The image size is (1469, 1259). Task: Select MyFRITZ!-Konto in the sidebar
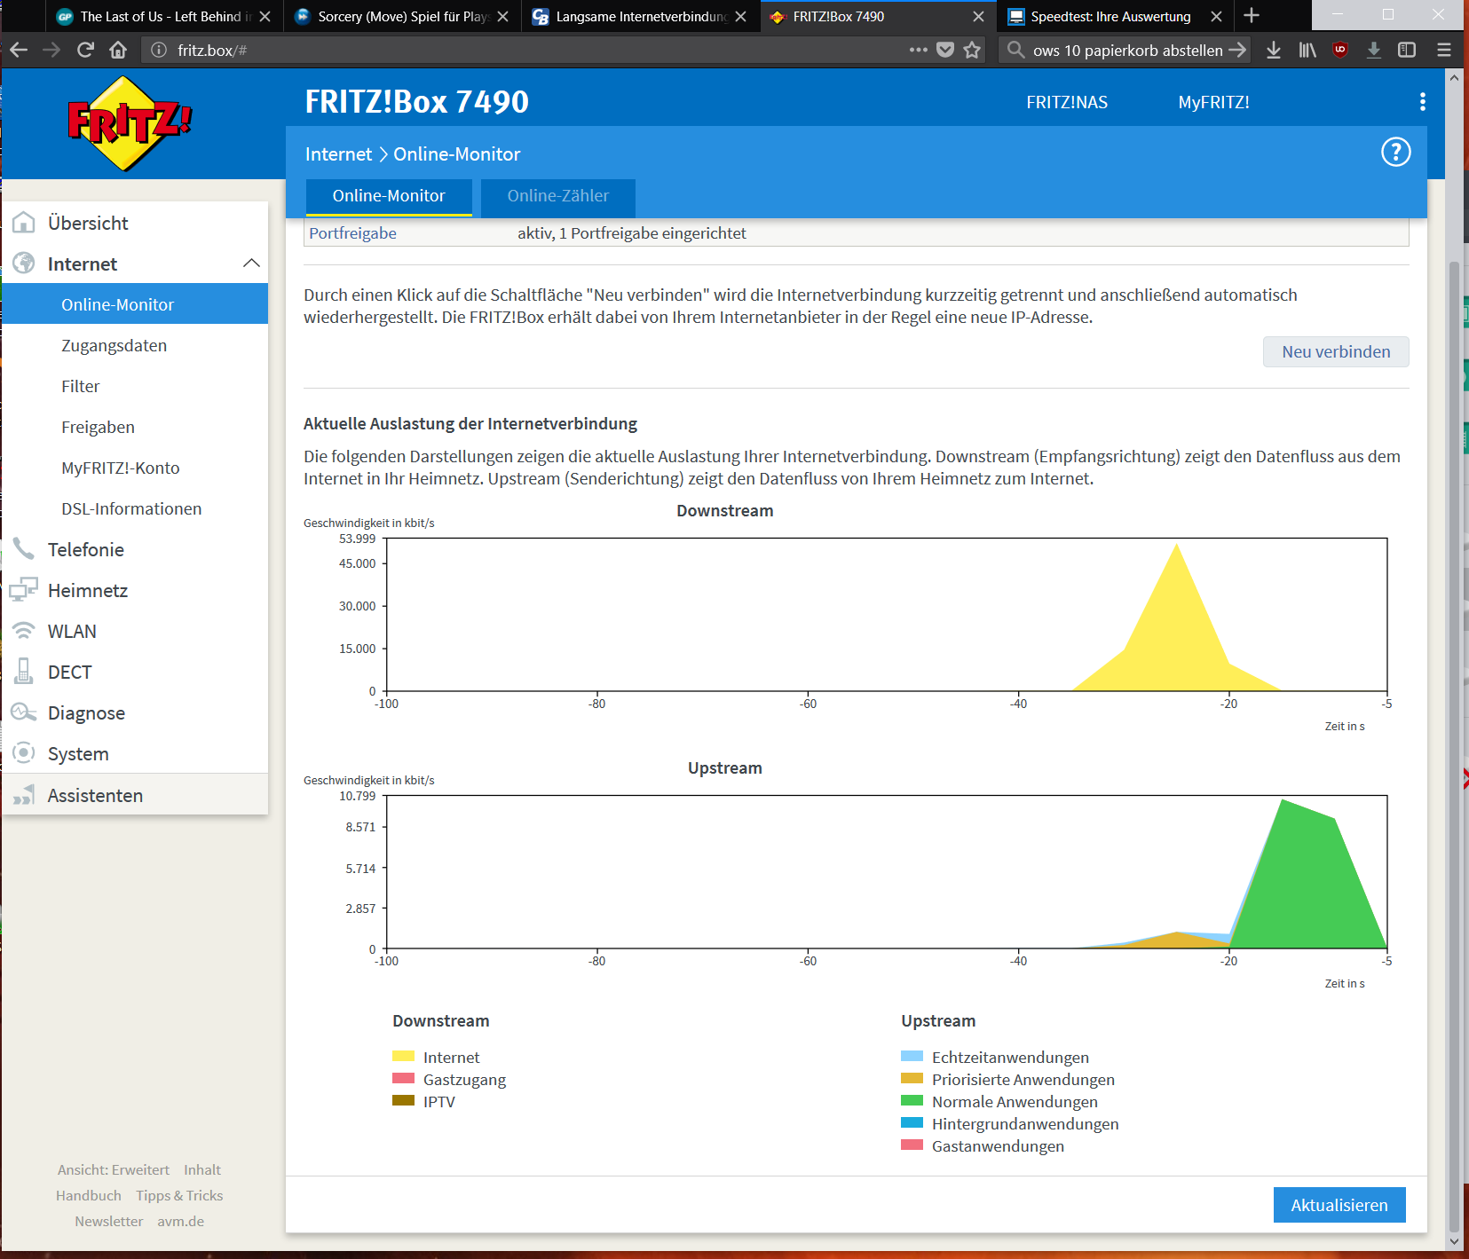(x=121, y=468)
